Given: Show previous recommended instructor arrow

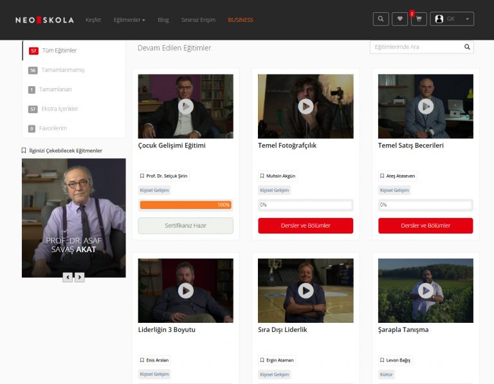Looking at the screenshot, I should pyautogui.click(x=68, y=277).
